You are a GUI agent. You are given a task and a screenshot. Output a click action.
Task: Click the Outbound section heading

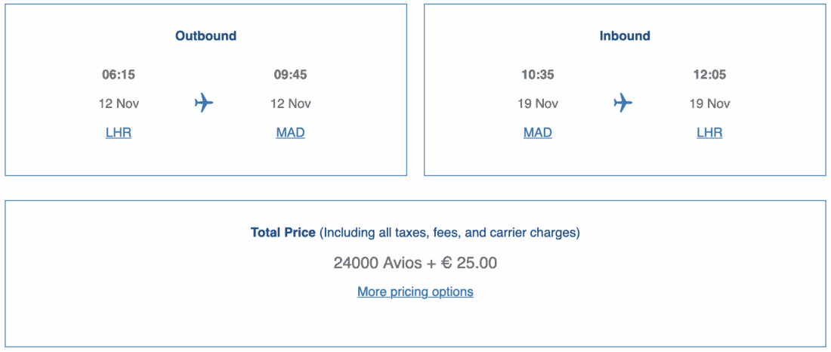click(x=205, y=36)
